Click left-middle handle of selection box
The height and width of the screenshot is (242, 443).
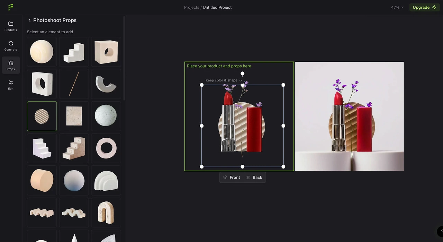202,126
